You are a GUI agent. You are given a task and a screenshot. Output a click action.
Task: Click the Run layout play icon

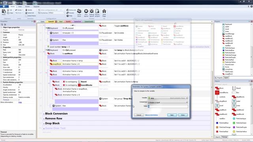[x=86, y=11]
